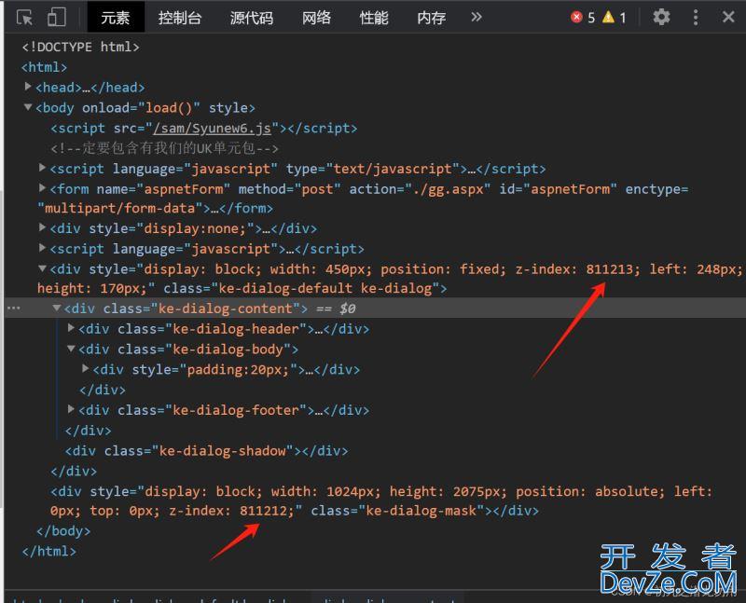Click the method="post" attribute
Viewport: 746px width, 603px height.
289,189
